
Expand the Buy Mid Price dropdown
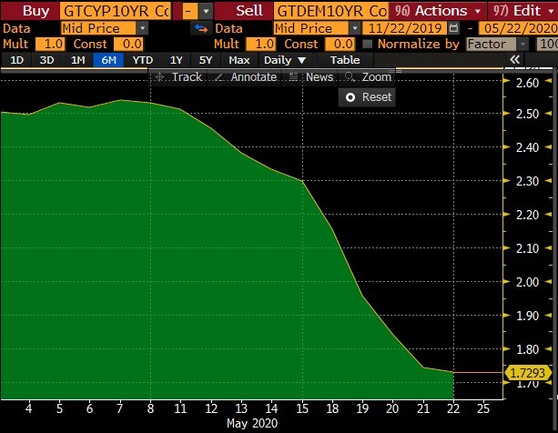point(143,28)
